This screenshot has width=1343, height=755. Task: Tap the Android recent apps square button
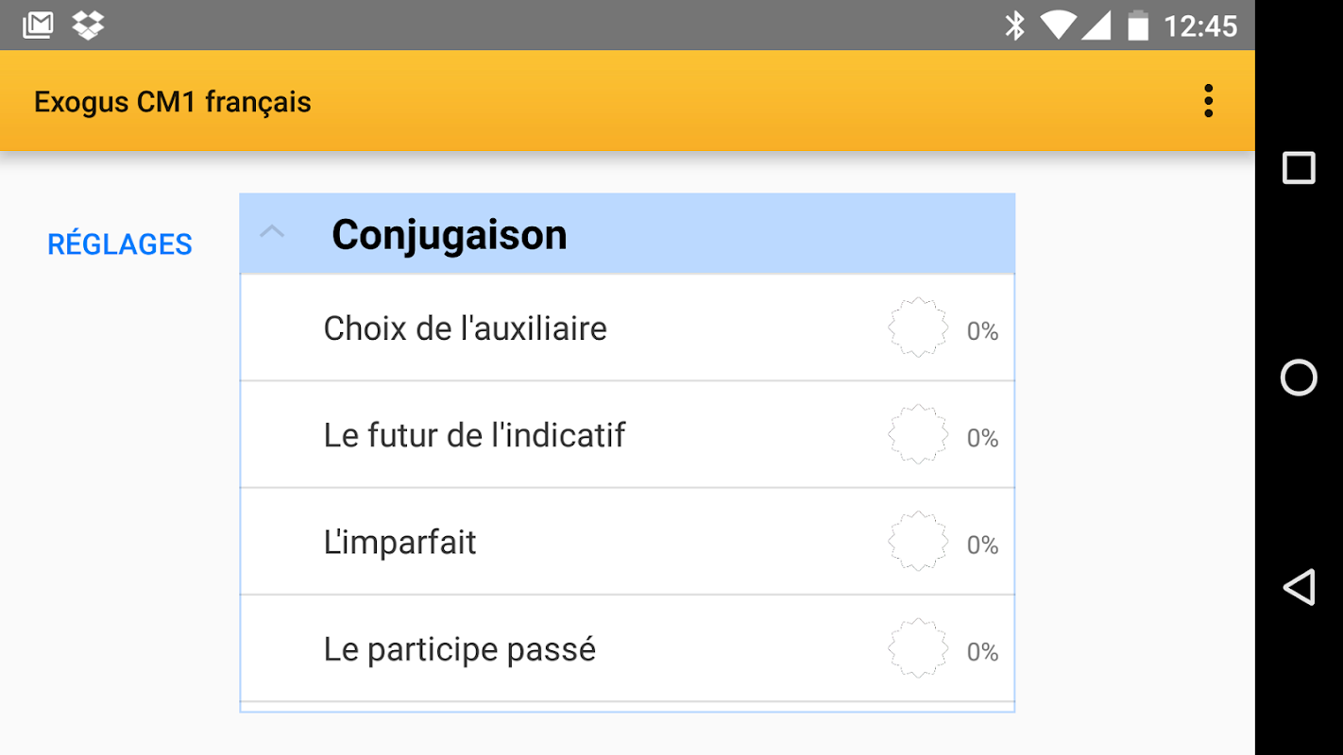click(x=1299, y=168)
